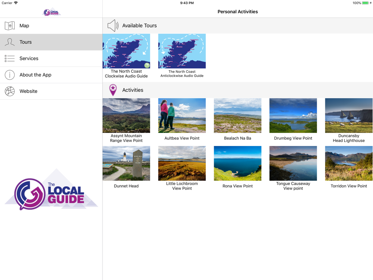Open the Services menu item
This screenshot has height=280, width=373.
point(51,58)
